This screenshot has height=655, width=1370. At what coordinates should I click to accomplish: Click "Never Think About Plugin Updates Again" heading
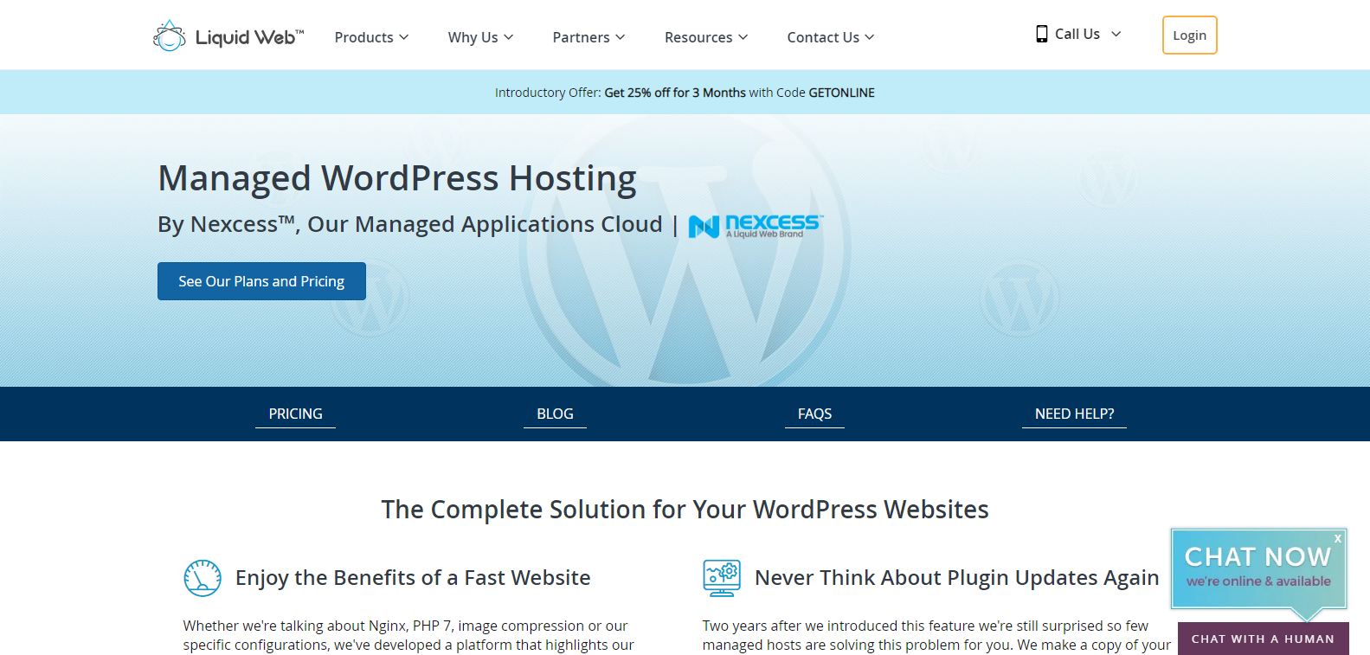(957, 577)
